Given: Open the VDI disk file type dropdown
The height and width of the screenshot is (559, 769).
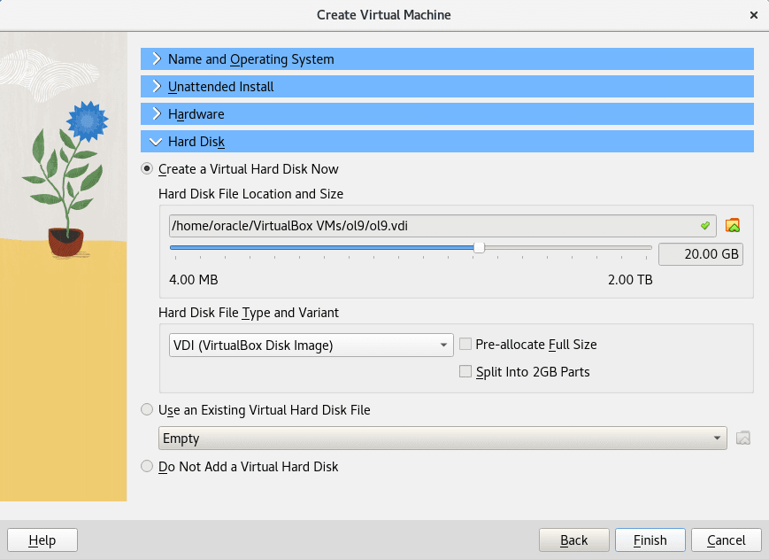Looking at the screenshot, I should [x=311, y=345].
